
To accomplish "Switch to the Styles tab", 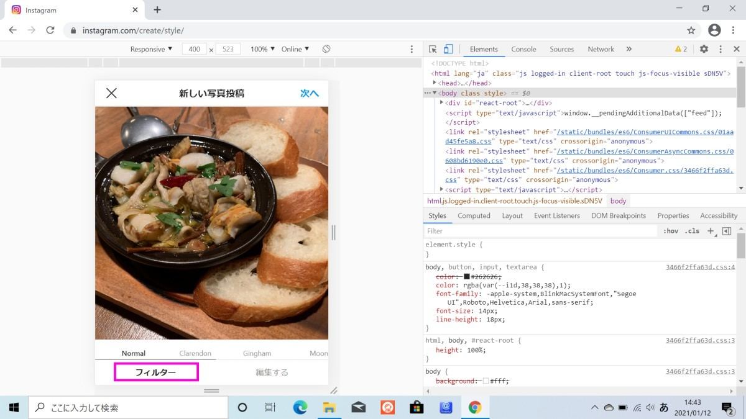I will click(x=437, y=215).
